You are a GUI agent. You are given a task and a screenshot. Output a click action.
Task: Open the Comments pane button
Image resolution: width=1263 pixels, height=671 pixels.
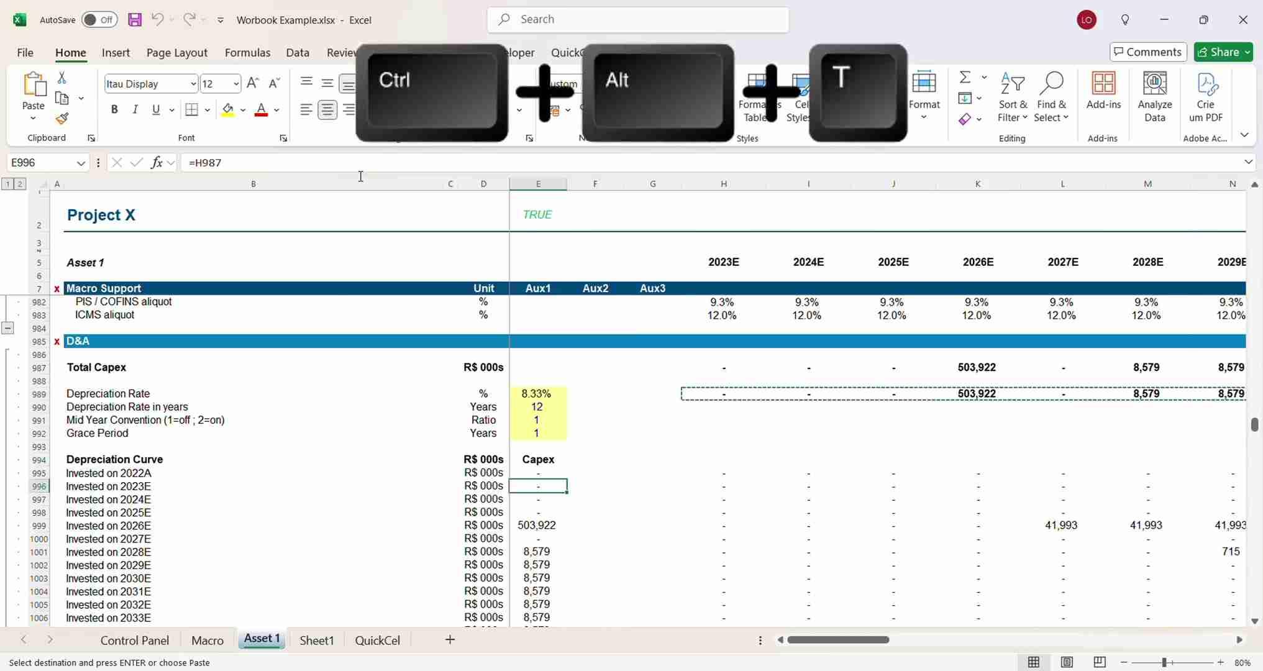click(x=1147, y=52)
